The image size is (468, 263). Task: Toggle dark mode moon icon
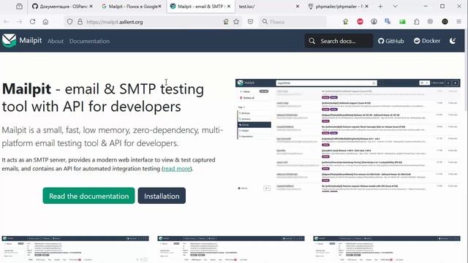pos(453,41)
